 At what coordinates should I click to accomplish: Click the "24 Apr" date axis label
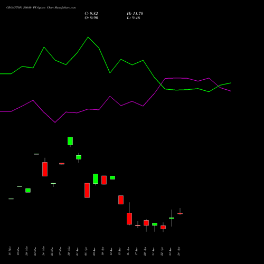178,251
